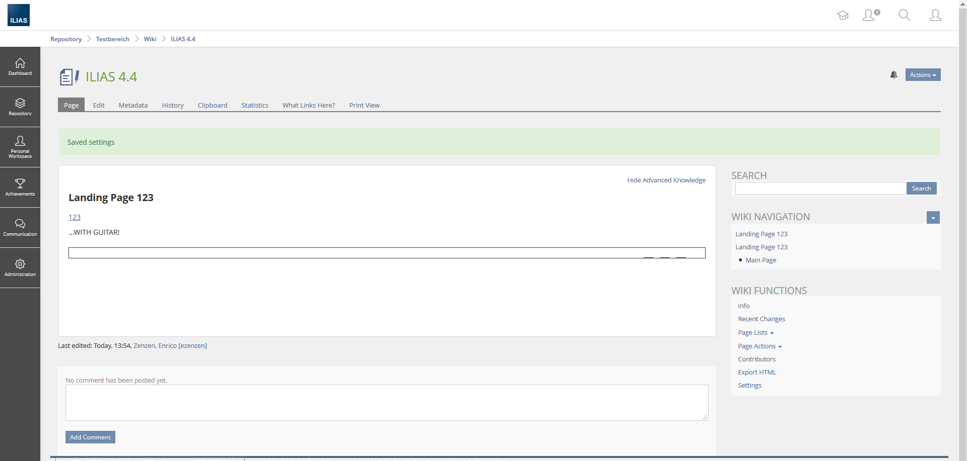
Task: Click ILIAS 4.4 in the breadcrumb
Action: tap(183, 39)
